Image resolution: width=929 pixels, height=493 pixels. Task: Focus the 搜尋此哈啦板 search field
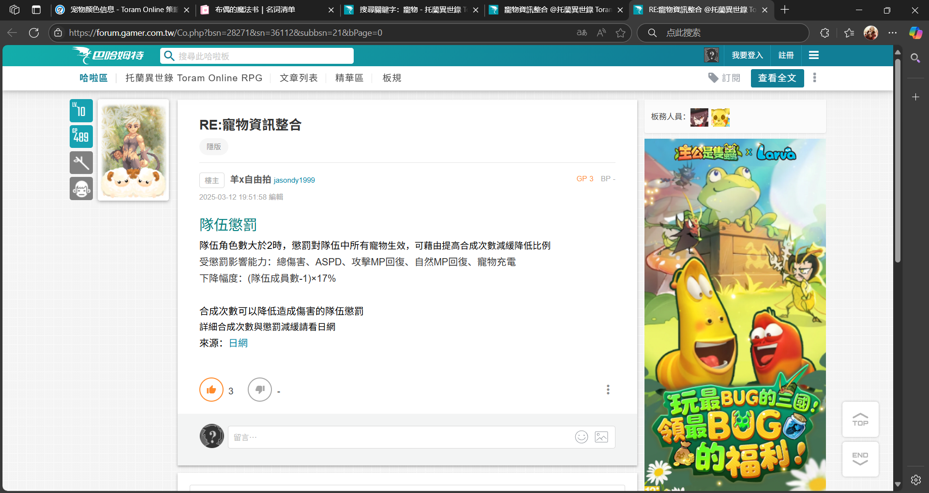coord(257,56)
